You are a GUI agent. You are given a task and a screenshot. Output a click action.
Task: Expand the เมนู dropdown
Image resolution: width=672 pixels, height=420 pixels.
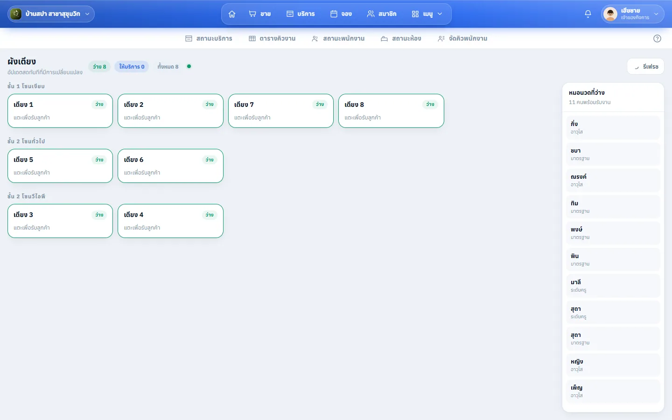coord(427,14)
